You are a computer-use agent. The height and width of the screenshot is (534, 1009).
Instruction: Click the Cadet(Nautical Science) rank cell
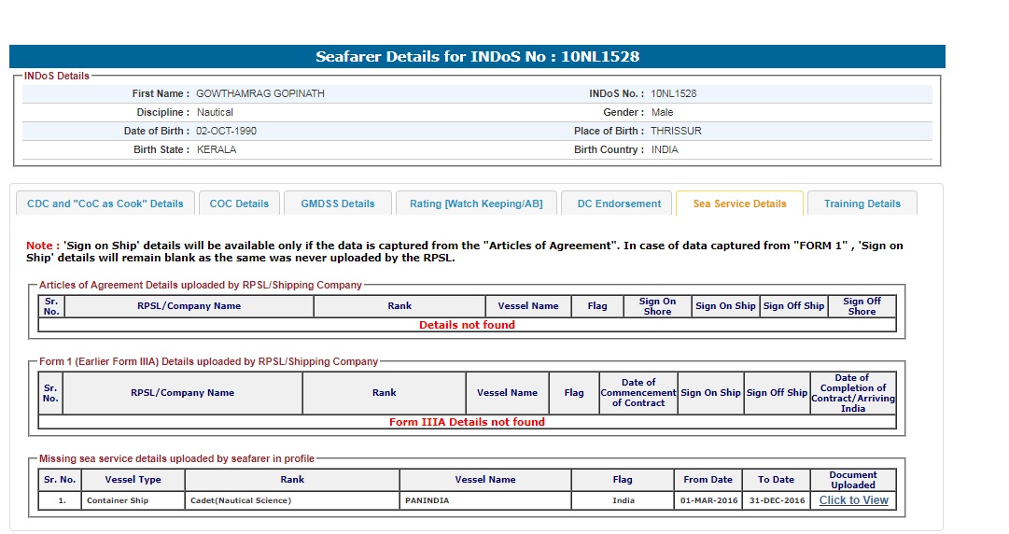coord(241,501)
